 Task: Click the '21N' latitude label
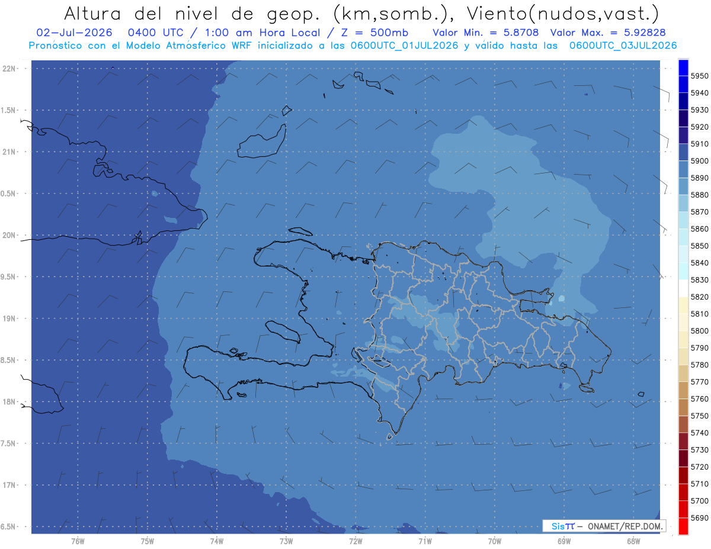[10, 152]
